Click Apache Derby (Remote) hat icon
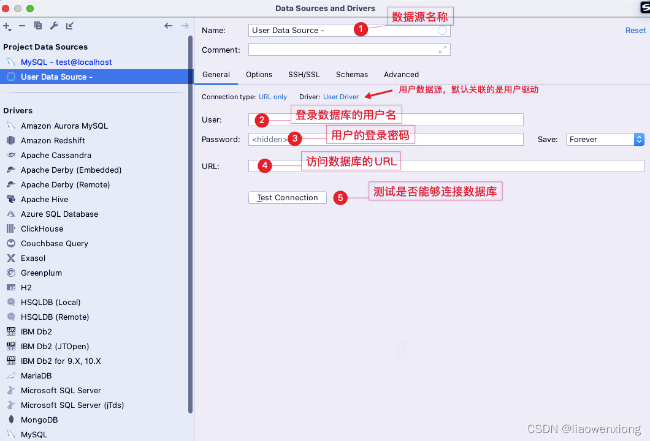 pos(11,184)
